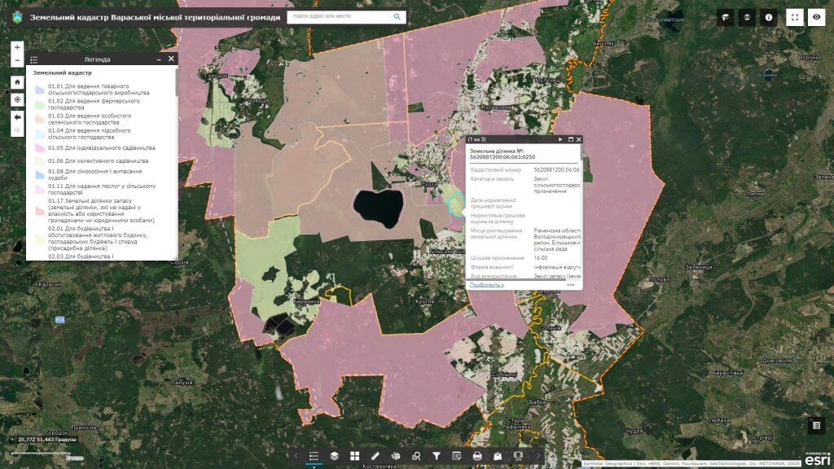Open the Layer list widget
The image size is (834, 469).
[334, 456]
